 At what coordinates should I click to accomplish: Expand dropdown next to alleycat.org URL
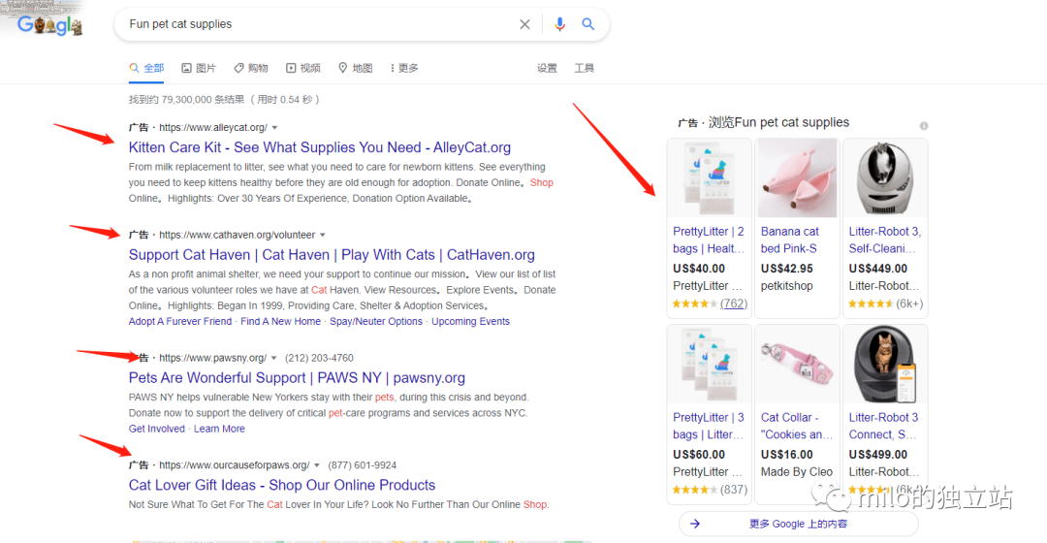click(x=274, y=128)
